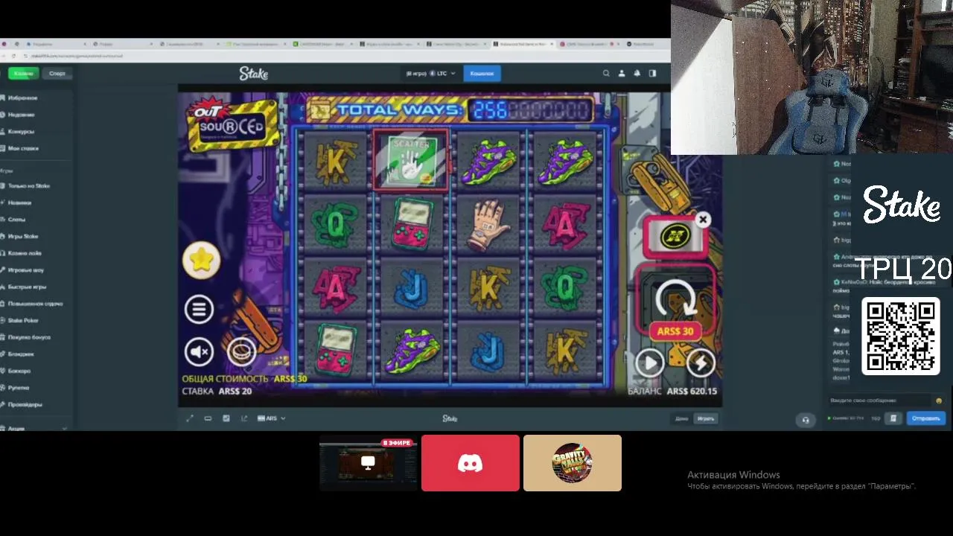953x536 pixels.
Task: Click the blue Кошелек wallet button
Action: pyautogui.click(x=482, y=74)
